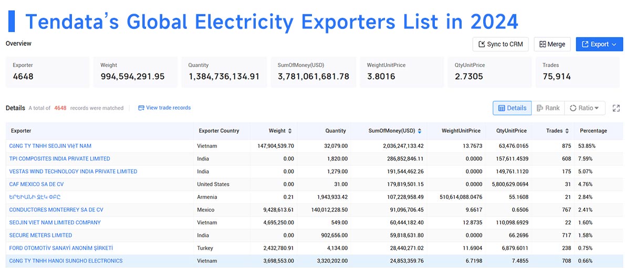Viewport: 625px width, 268px height.
Task: Click the Exporter column header
Action: [x=21, y=131]
